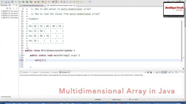
Task: Place cursor on line 30 after int[][]
Action: 45,60
